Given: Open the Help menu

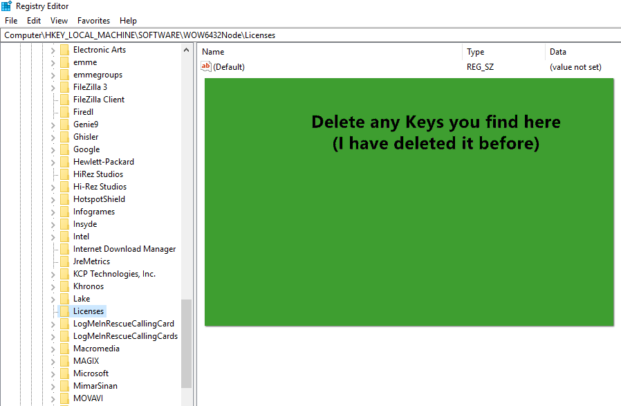Looking at the screenshot, I should (128, 21).
